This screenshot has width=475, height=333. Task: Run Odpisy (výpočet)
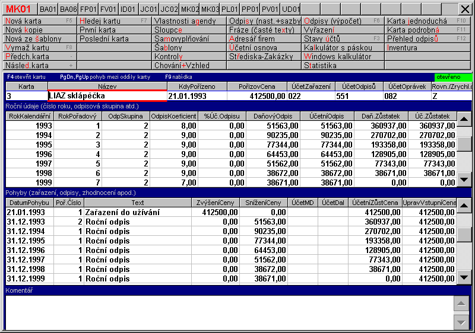pyautogui.click(x=343, y=21)
